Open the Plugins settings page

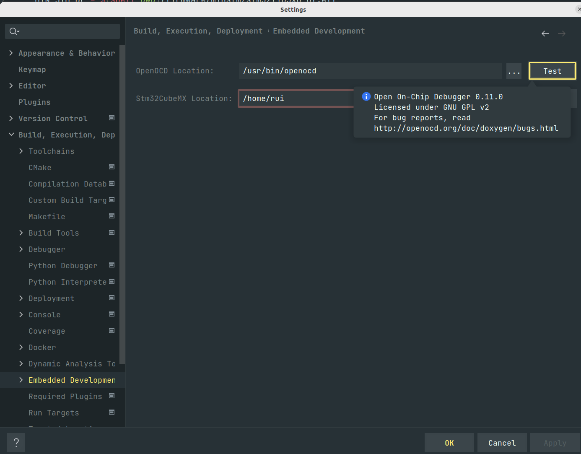pyautogui.click(x=34, y=102)
